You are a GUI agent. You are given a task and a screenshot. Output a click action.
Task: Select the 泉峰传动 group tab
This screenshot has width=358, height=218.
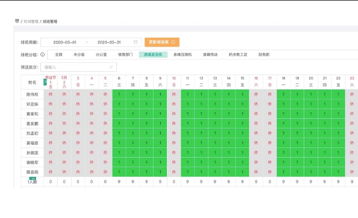point(211,55)
